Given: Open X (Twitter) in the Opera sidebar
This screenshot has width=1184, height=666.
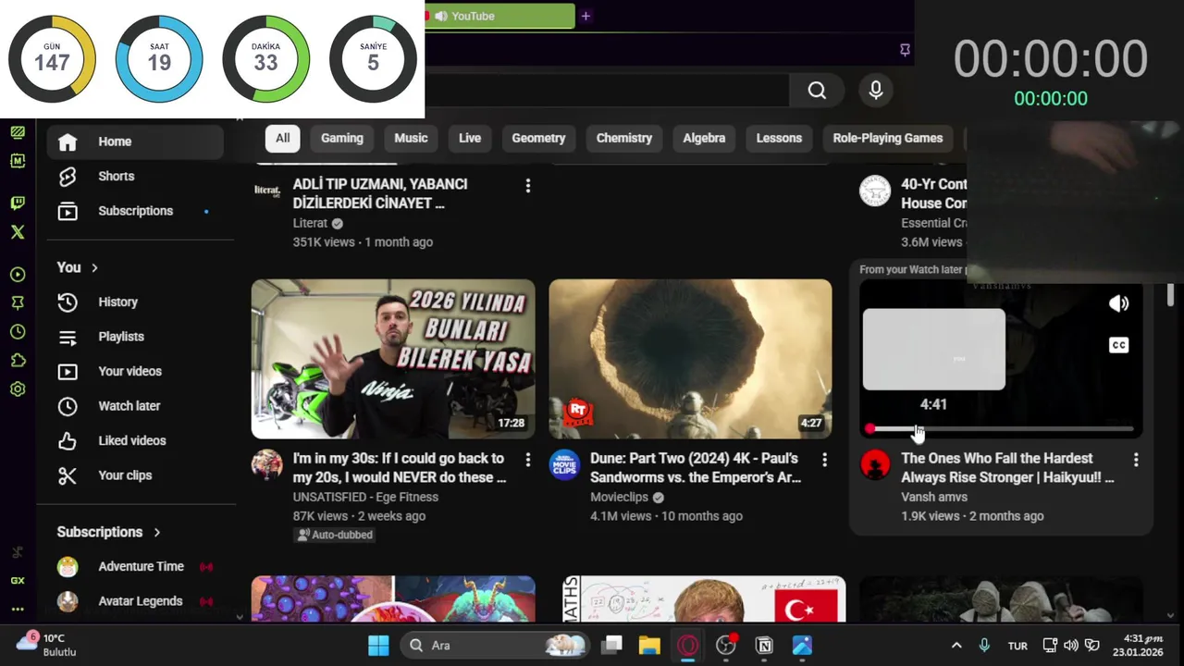Looking at the screenshot, I should pyautogui.click(x=18, y=232).
